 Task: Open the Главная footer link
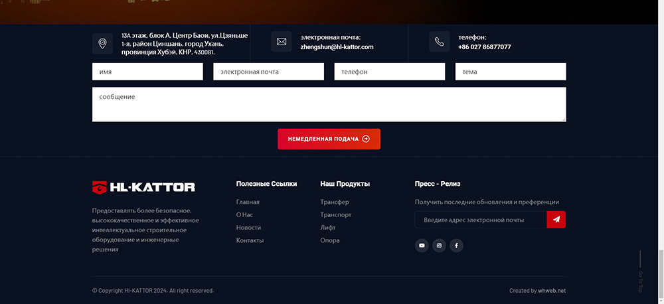(248, 202)
